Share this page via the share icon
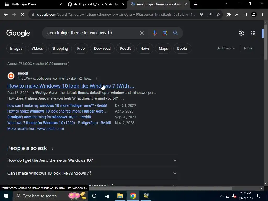The image size is (268, 201). tap(210, 15)
